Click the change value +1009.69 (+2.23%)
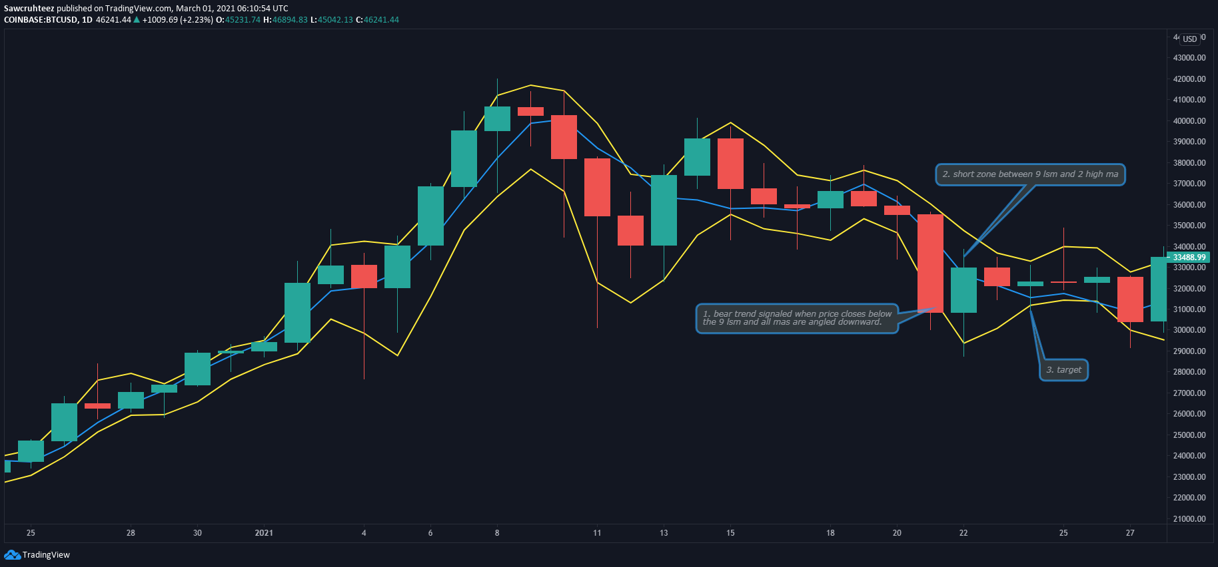Screen dimensions: 1218x567 [x=178, y=20]
